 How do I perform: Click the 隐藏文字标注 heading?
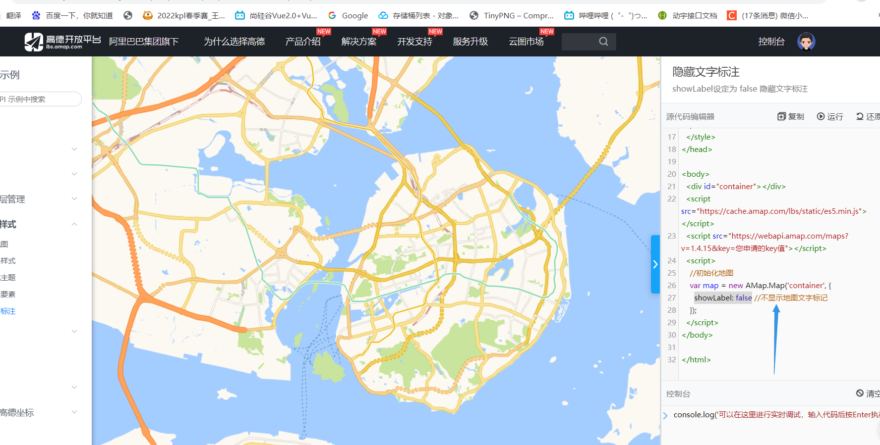[706, 72]
